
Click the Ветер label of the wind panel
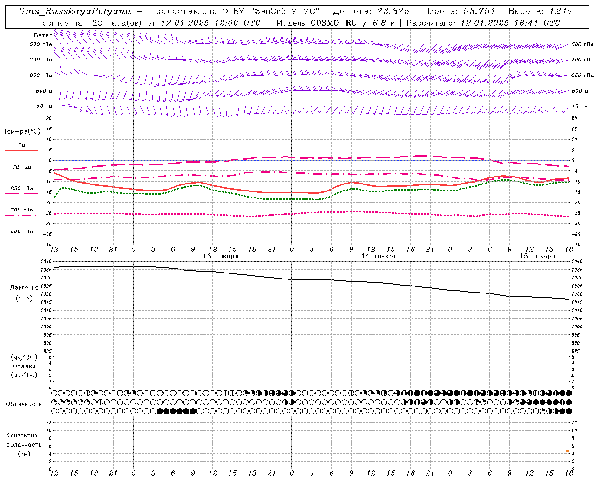click(x=43, y=35)
